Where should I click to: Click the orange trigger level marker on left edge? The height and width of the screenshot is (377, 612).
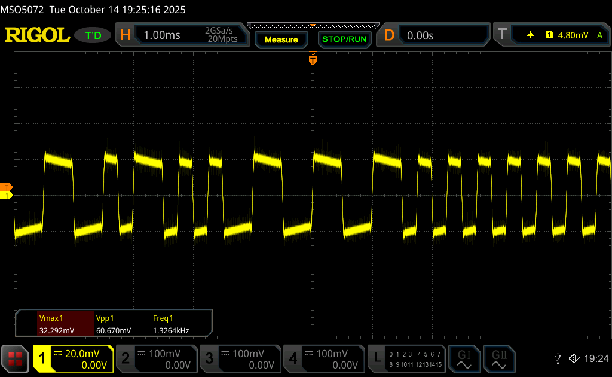point(7,188)
